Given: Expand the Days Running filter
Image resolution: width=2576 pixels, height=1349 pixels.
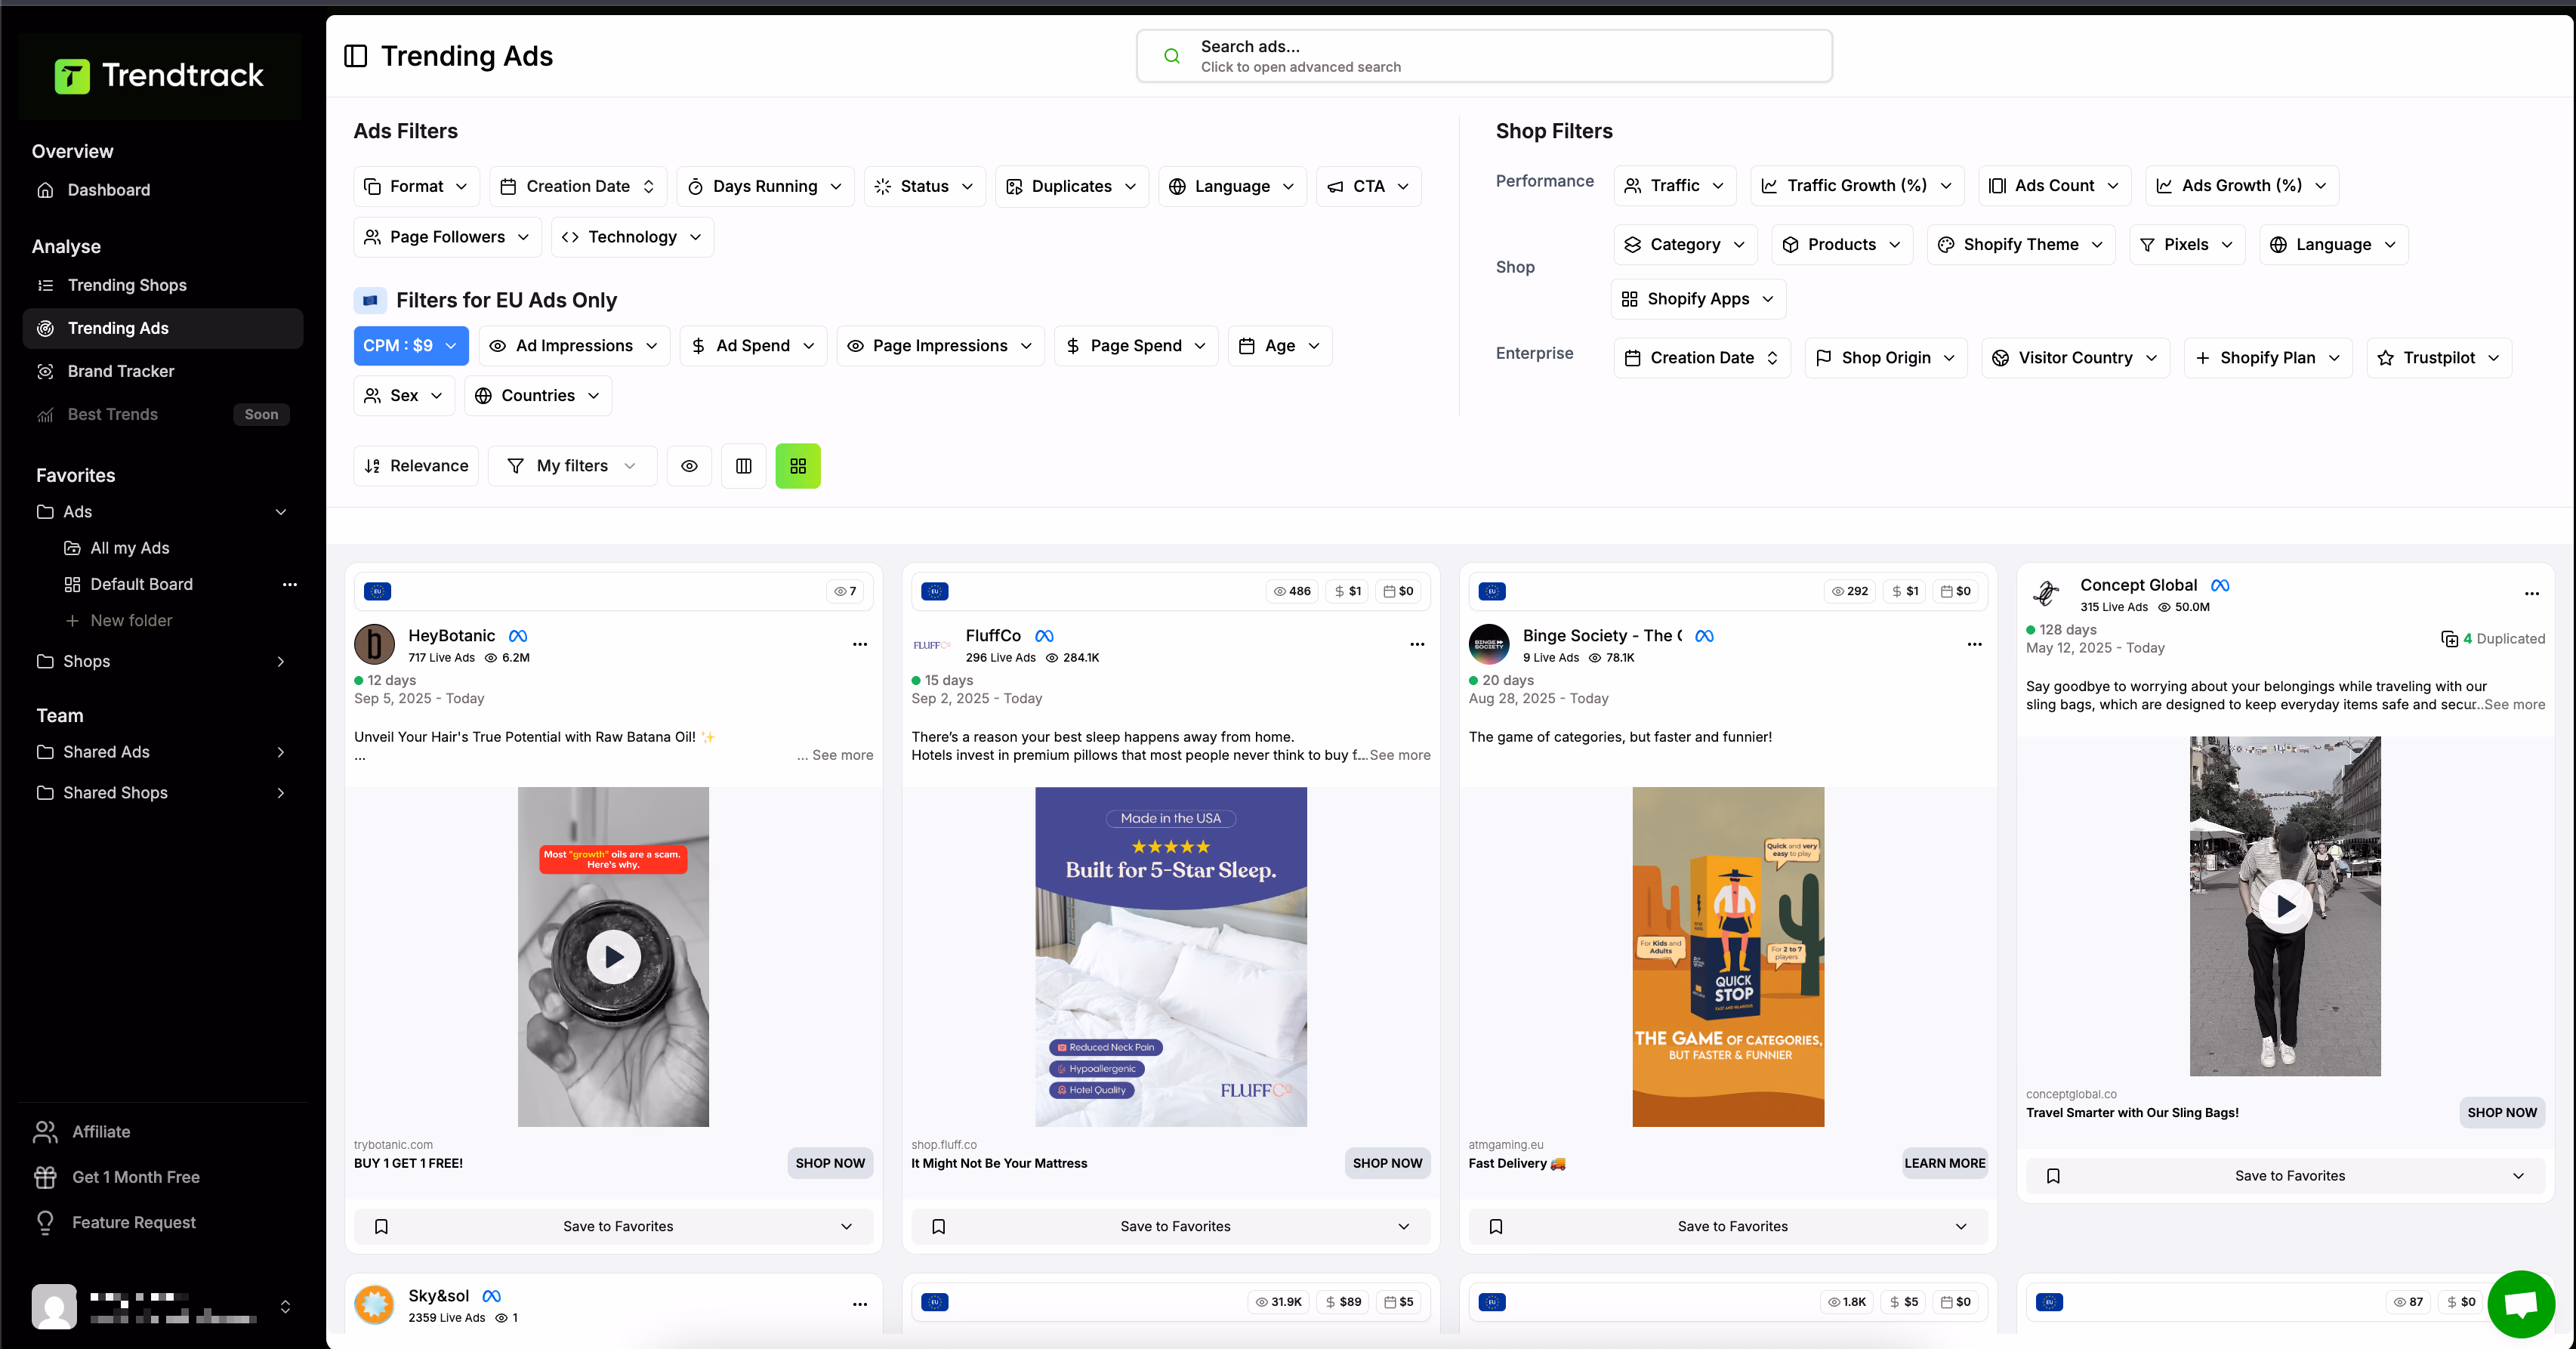Looking at the screenshot, I should 765,187.
